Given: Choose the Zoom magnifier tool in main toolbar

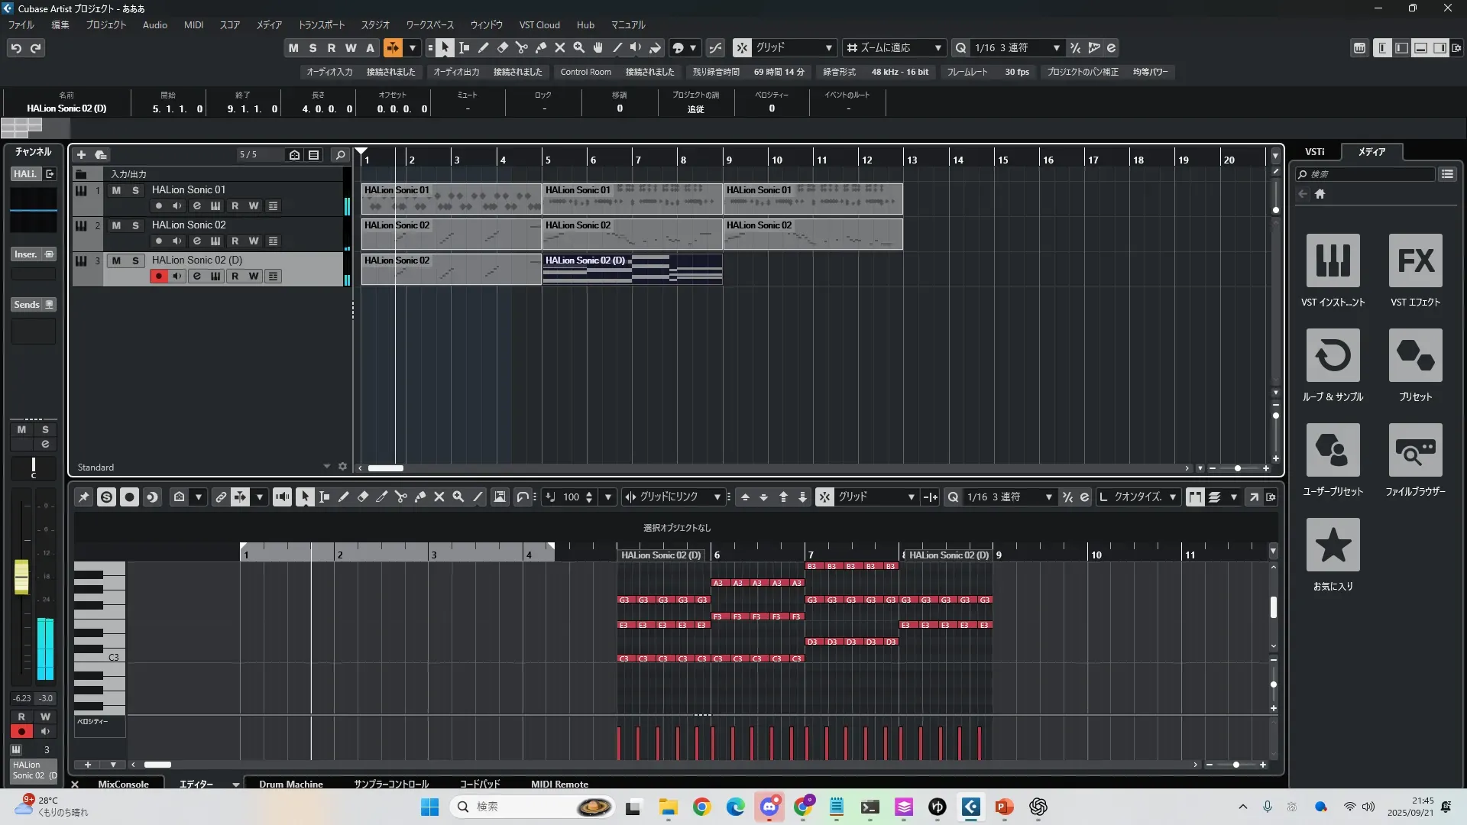Looking at the screenshot, I should (x=579, y=48).
